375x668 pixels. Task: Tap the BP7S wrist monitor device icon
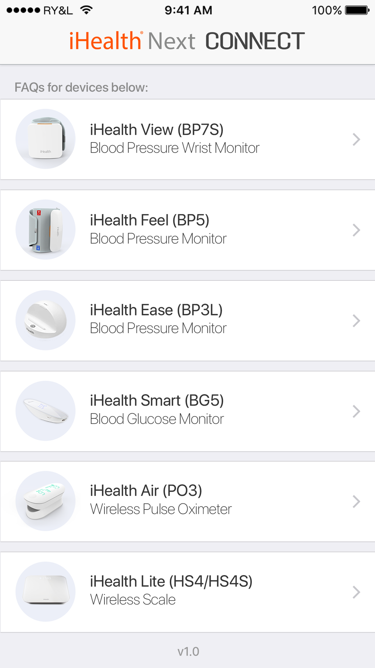pos(46,139)
